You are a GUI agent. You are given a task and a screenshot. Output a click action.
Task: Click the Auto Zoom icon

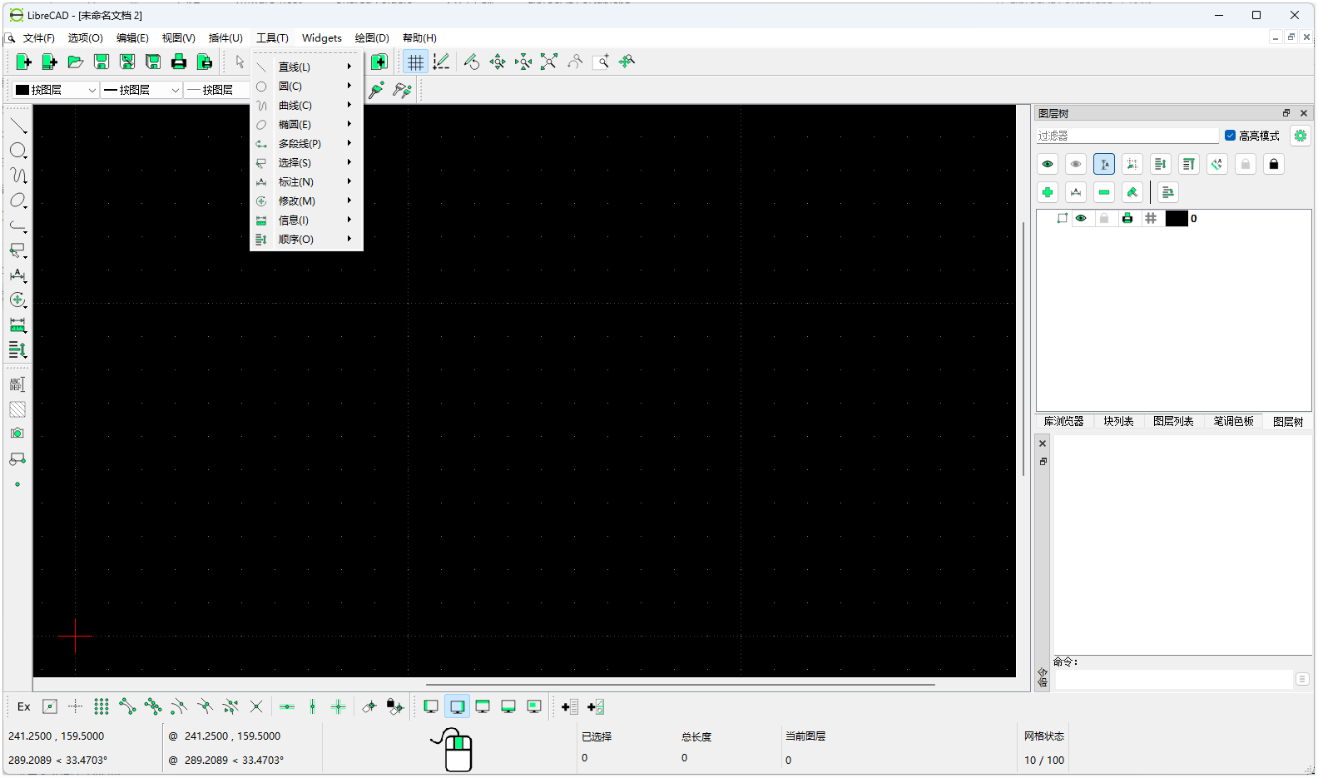click(x=548, y=62)
